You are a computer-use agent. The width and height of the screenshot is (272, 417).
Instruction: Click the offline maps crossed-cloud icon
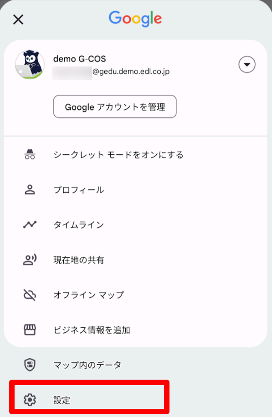point(30,295)
